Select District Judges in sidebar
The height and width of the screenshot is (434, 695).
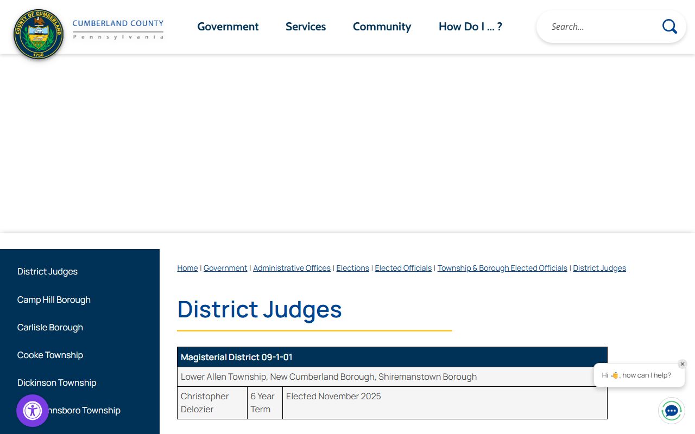tap(47, 272)
